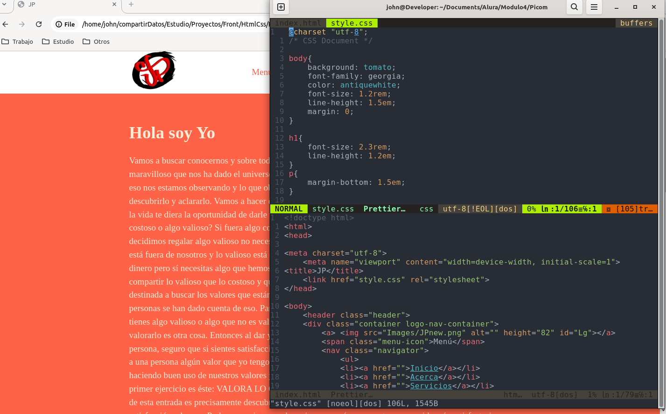Image resolution: width=666 pixels, height=414 pixels.
Task: Click NORMAL mode indicator in statusline
Action: click(289, 209)
